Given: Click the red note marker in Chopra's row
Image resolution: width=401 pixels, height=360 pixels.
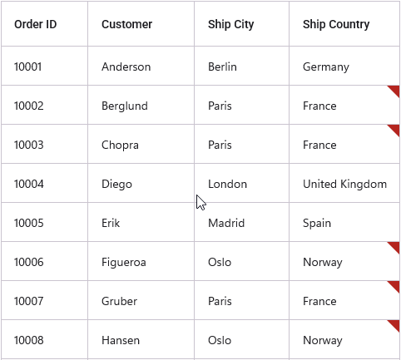Looking at the screenshot, I should (x=395, y=129).
